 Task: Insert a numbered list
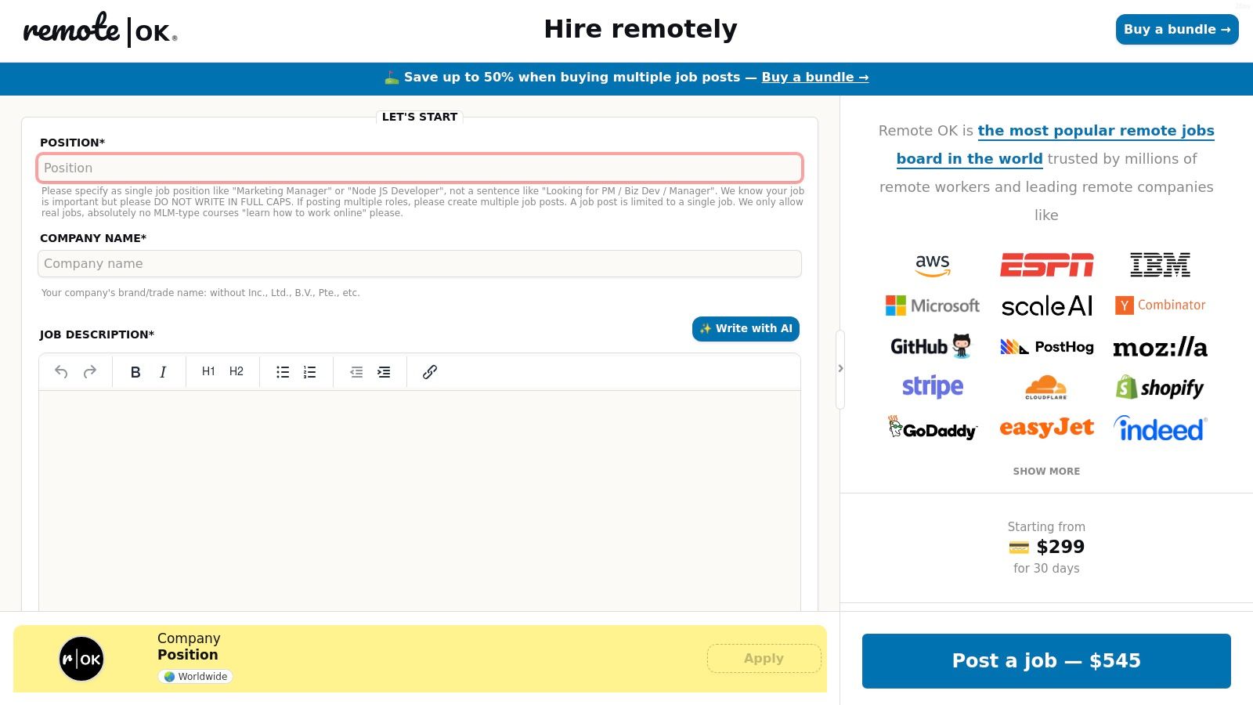tap(310, 372)
